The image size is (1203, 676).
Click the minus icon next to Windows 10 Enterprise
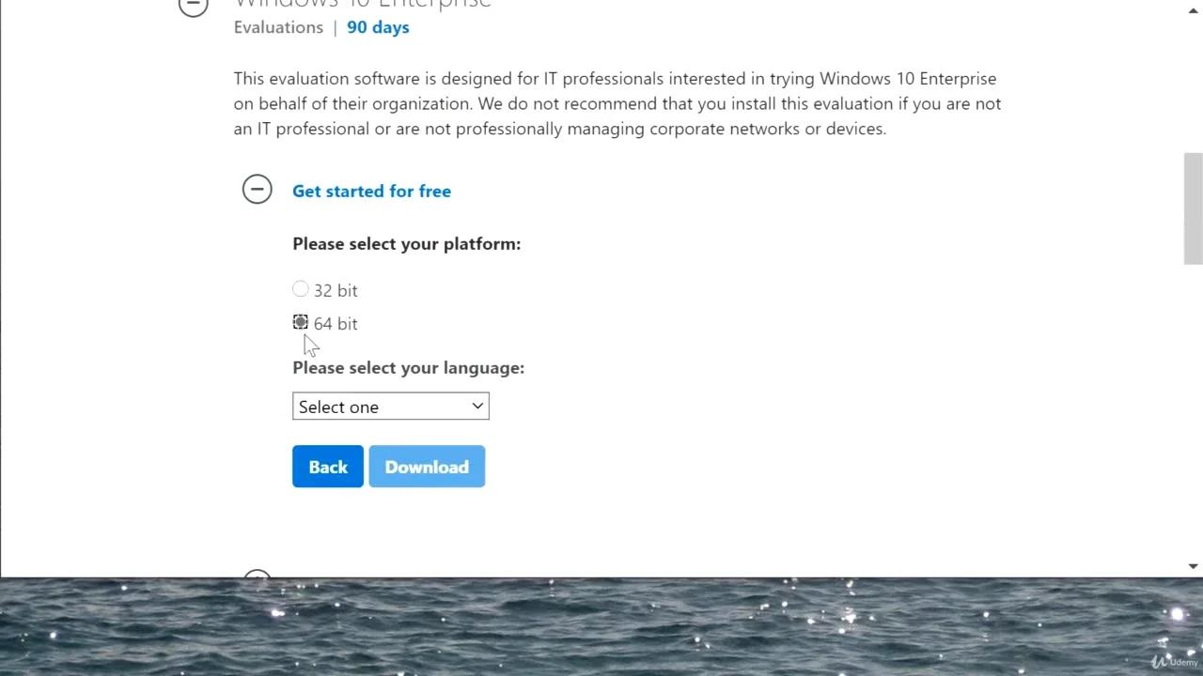(193, 7)
